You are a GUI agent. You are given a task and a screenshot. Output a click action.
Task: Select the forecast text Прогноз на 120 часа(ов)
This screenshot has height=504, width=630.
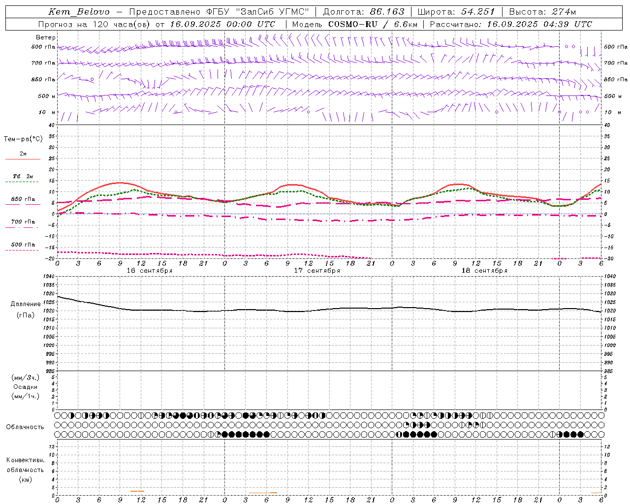94,24
